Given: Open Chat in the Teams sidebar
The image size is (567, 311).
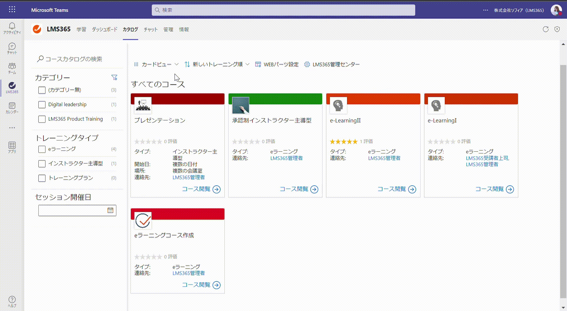Looking at the screenshot, I should pos(12,48).
